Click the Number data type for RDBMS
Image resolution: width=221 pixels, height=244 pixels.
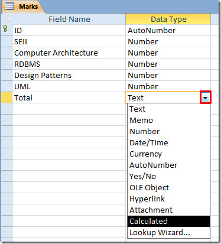(x=168, y=64)
